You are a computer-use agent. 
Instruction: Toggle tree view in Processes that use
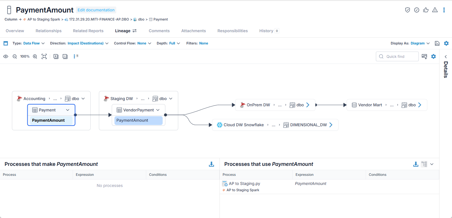pyautogui.click(x=424, y=164)
